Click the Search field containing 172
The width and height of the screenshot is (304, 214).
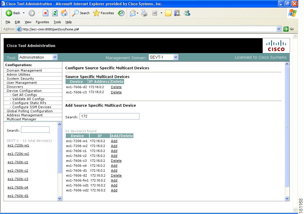click(109, 116)
